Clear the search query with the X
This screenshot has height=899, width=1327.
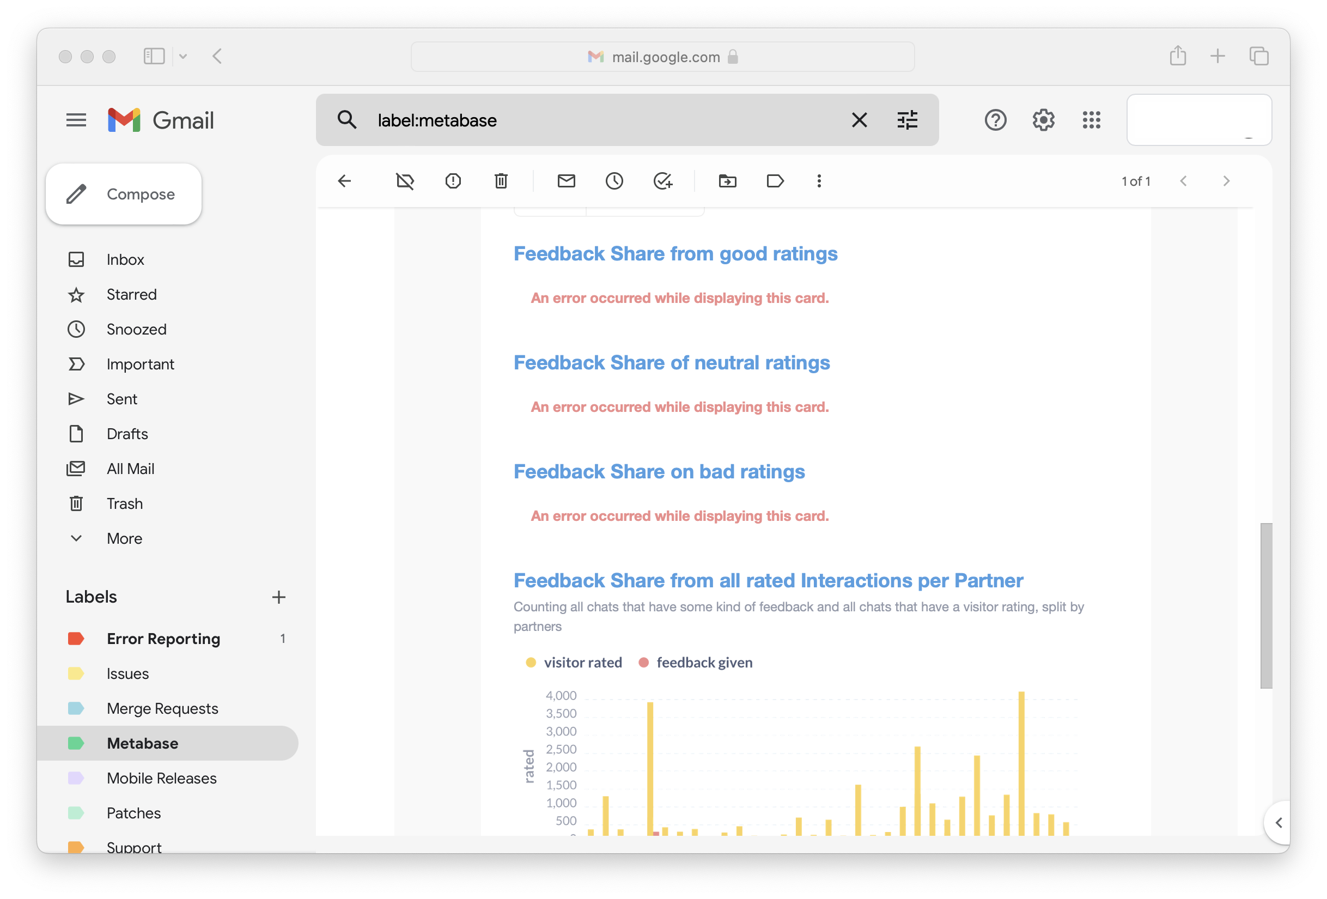[860, 120]
